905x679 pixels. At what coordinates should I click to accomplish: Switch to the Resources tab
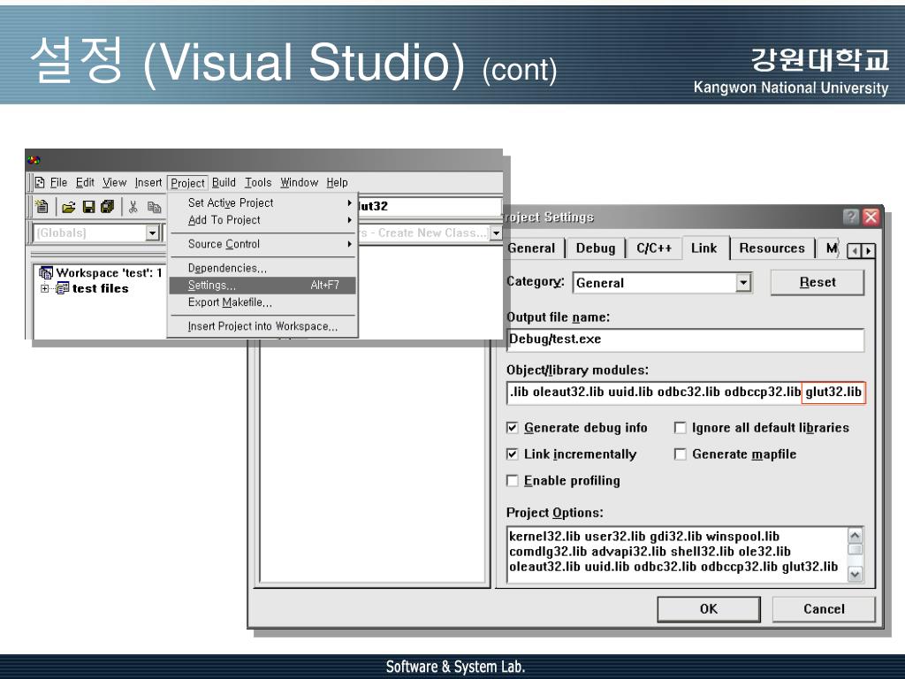[772, 248]
